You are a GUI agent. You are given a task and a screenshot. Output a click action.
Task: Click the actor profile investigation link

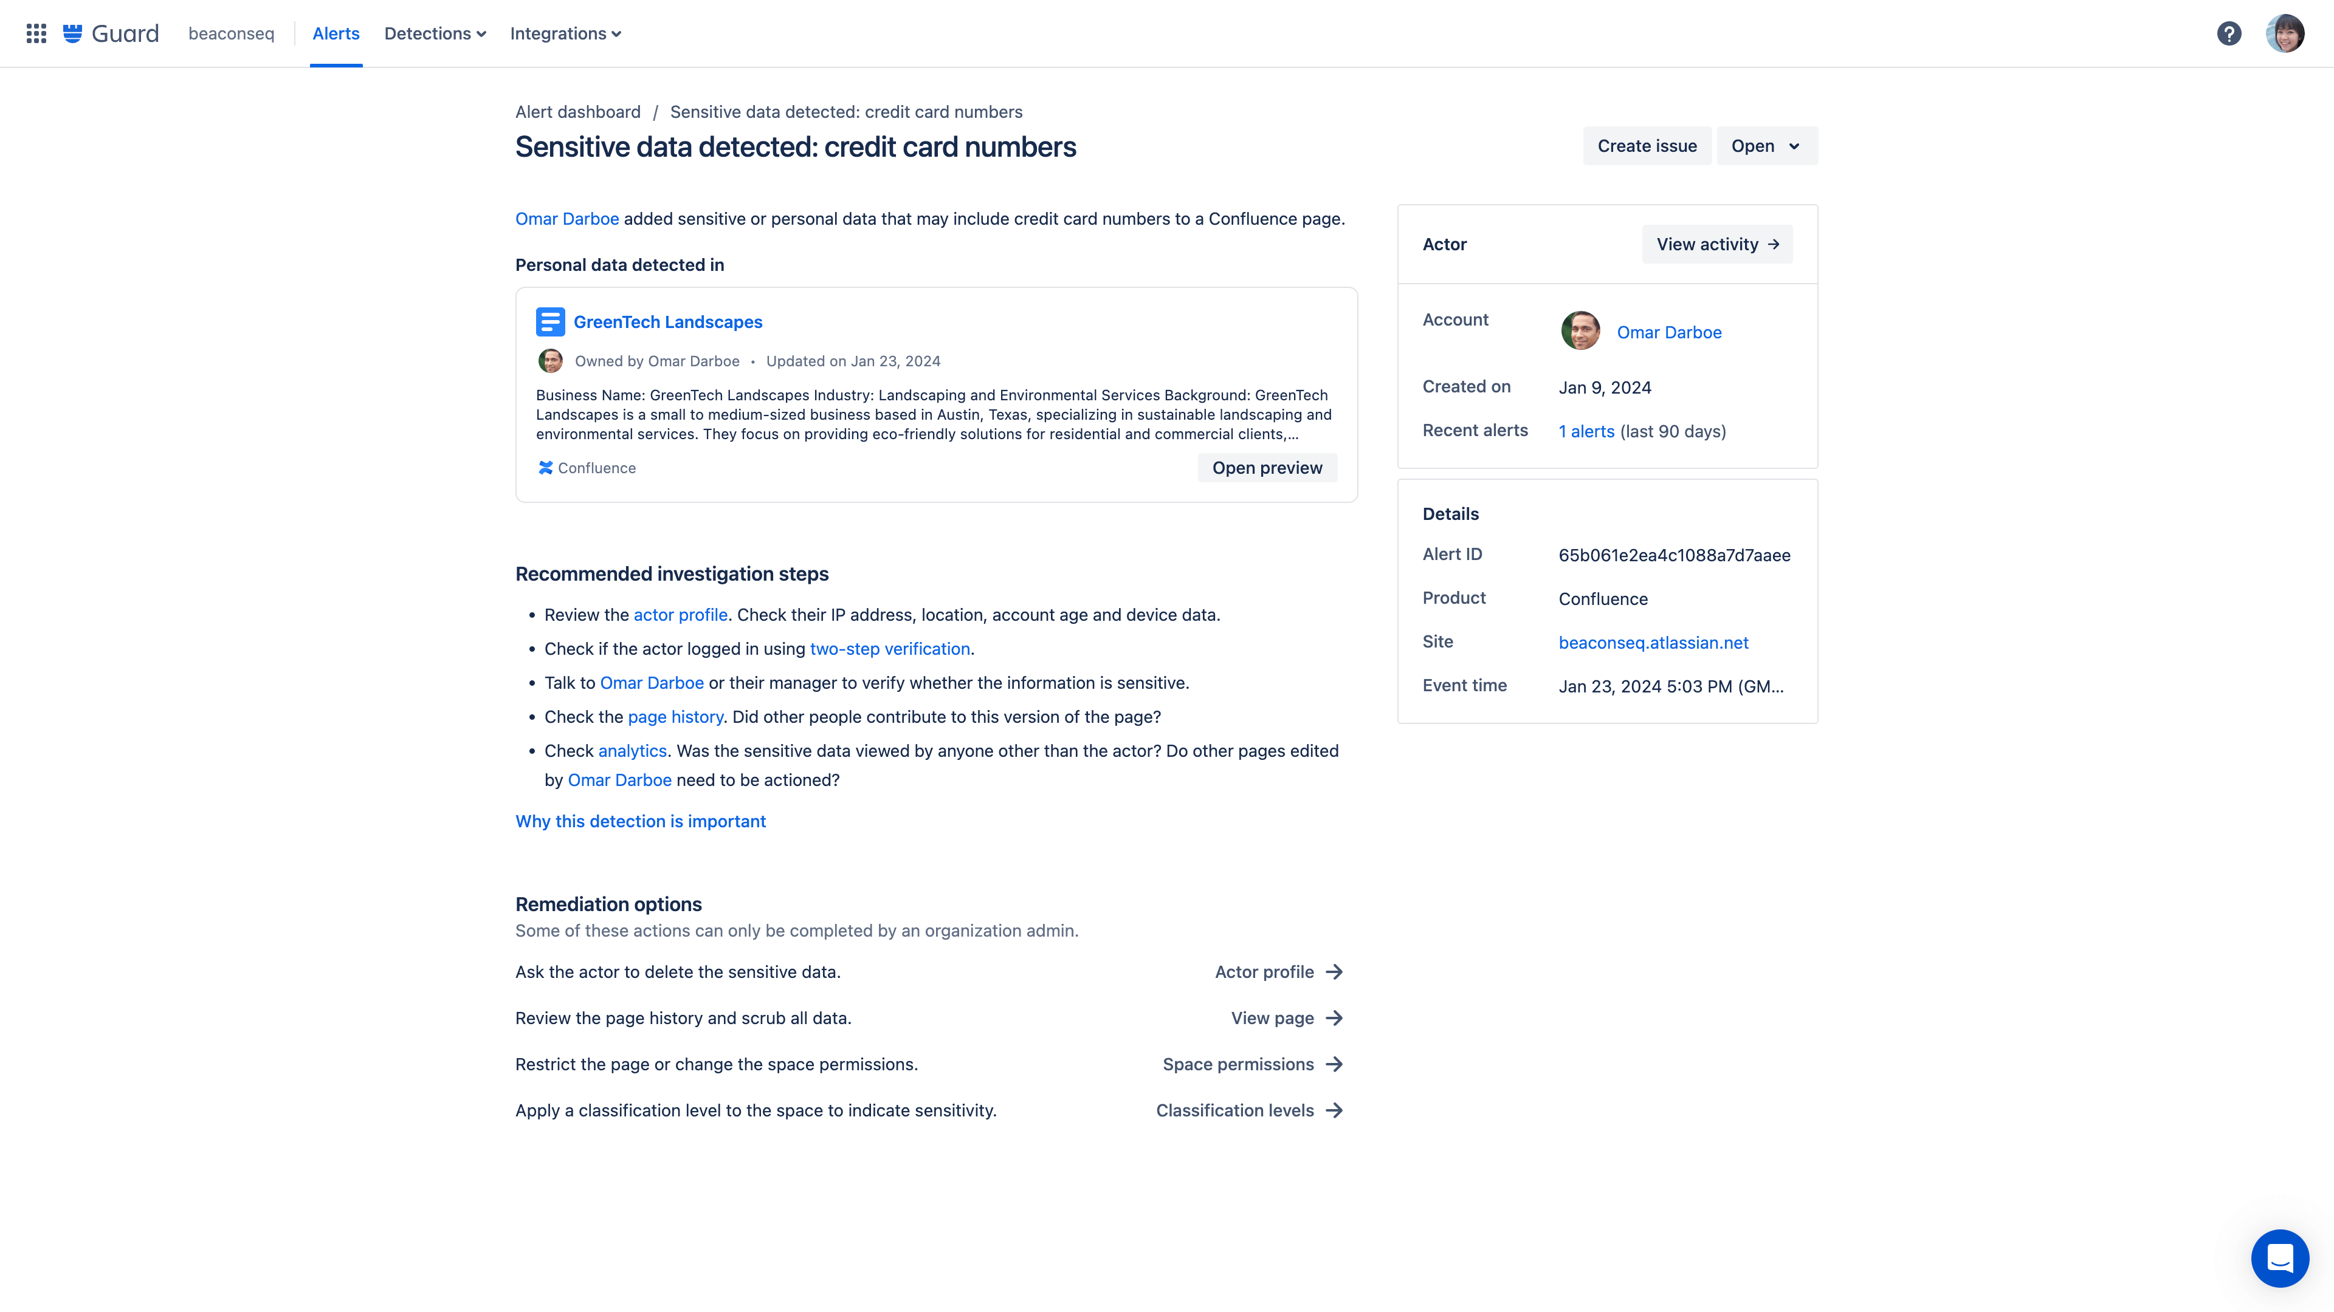pyautogui.click(x=680, y=613)
